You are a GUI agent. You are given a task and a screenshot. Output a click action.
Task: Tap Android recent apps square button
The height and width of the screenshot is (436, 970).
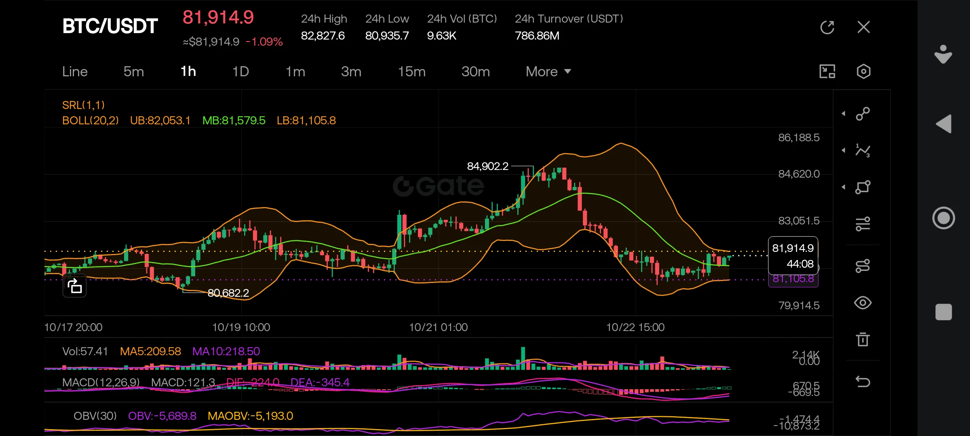point(944,312)
